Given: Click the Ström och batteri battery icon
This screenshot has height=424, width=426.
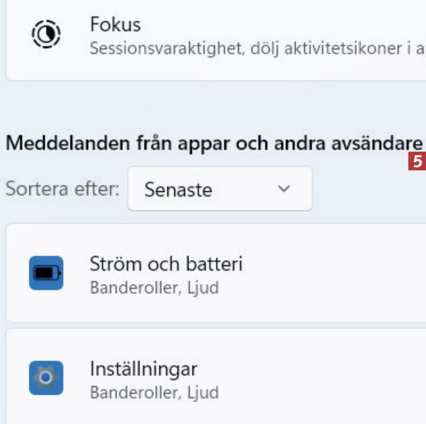Looking at the screenshot, I should click(x=46, y=273).
